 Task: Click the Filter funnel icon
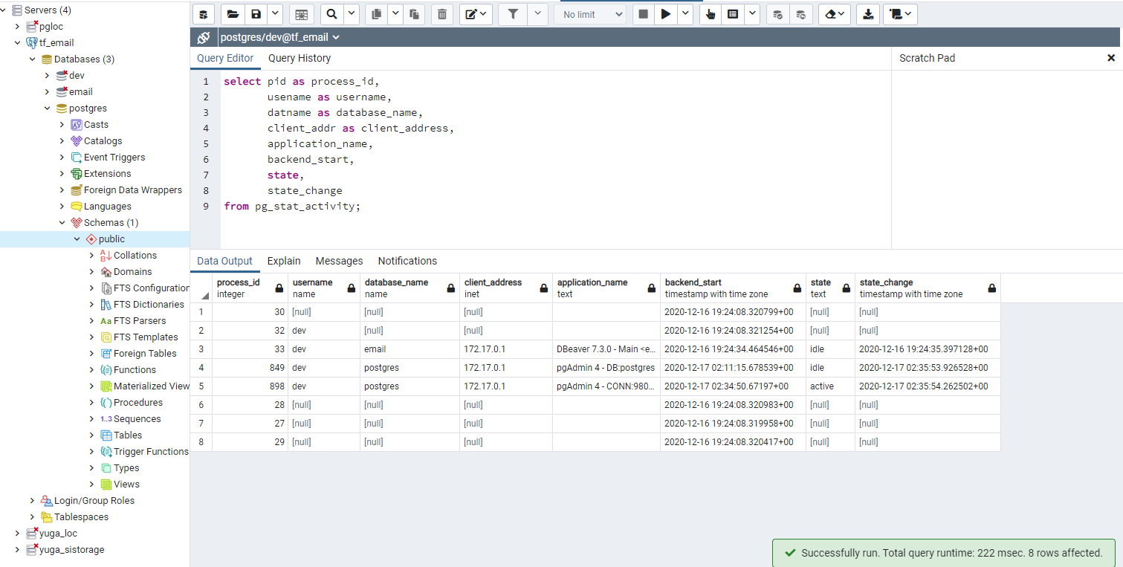pos(512,14)
